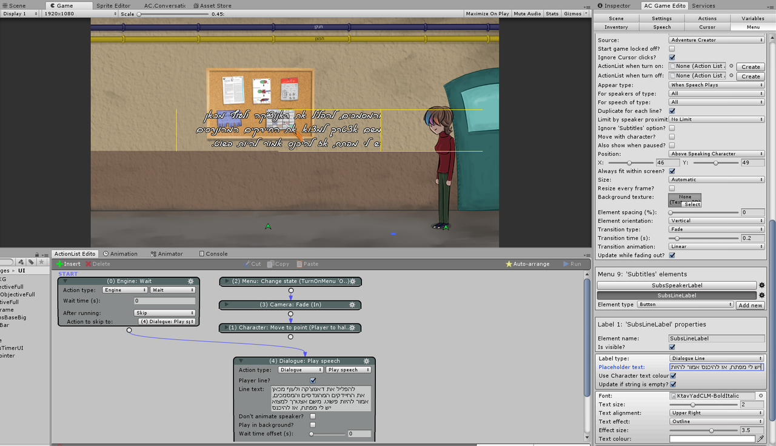
Task: Open the Text alignment dropdown (Upper Right)
Action: tap(717, 413)
